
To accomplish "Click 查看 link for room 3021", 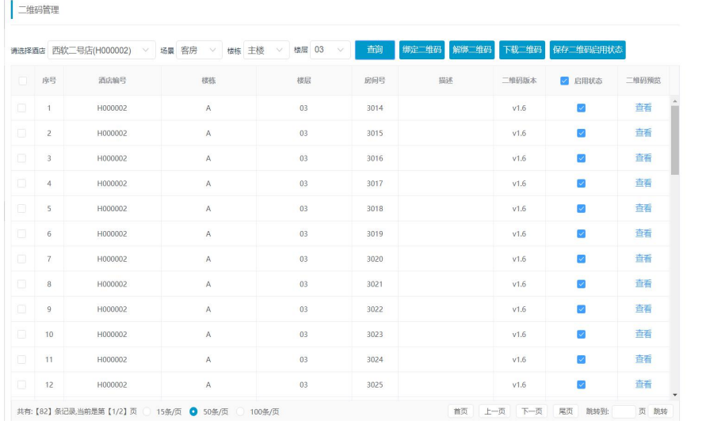I will (x=643, y=284).
